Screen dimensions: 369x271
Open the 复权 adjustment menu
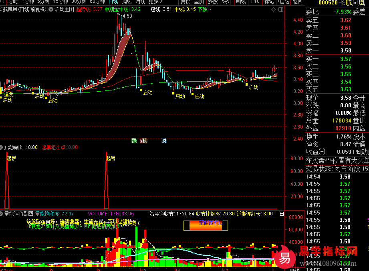(x=185, y=2)
